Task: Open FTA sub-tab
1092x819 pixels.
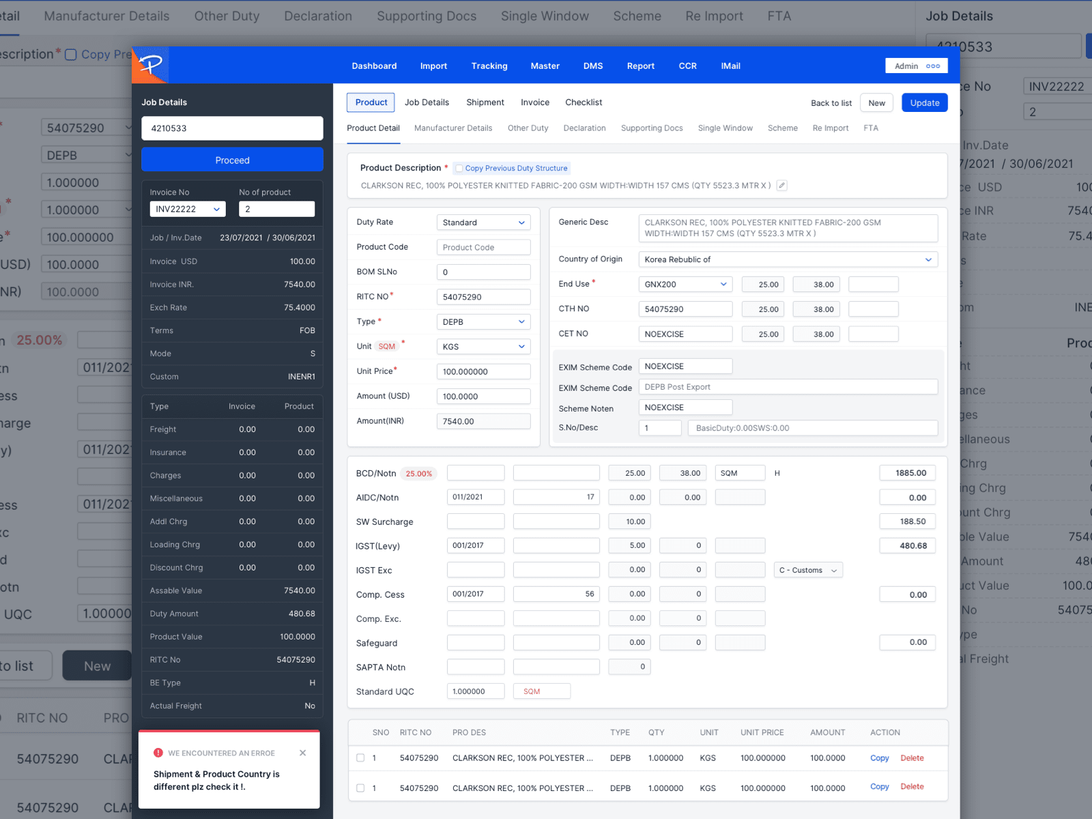Action: click(871, 128)
